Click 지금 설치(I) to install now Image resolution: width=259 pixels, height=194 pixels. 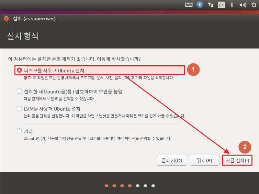tap(237, 160)
